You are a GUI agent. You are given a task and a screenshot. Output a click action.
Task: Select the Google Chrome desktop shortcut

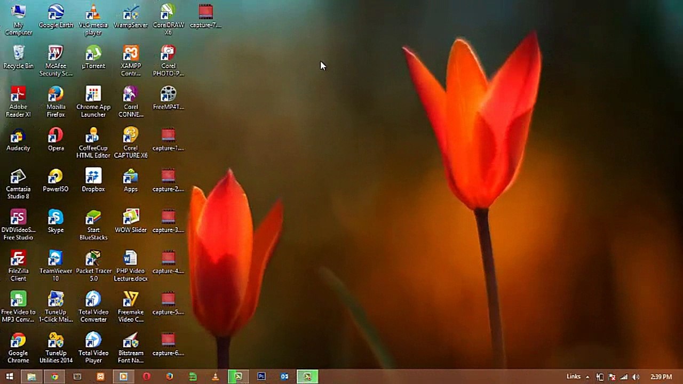(18, 348)
